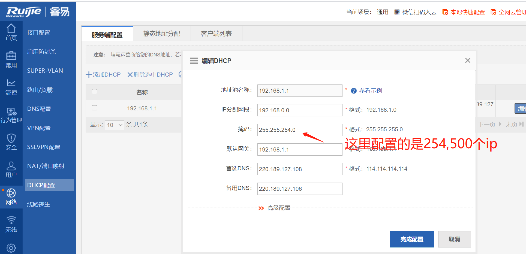The width and height of the screenshot is (526, 254).
Task: Open 本地快速配置
Action: point(464,12)
